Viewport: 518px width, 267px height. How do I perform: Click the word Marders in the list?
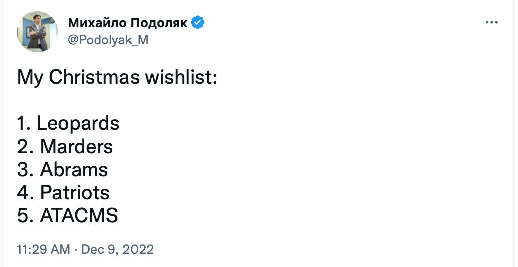76,147
